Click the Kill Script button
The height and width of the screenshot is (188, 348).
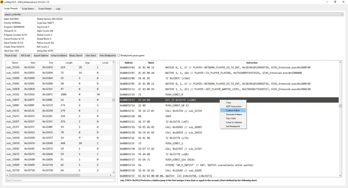[x=25, y=55]
